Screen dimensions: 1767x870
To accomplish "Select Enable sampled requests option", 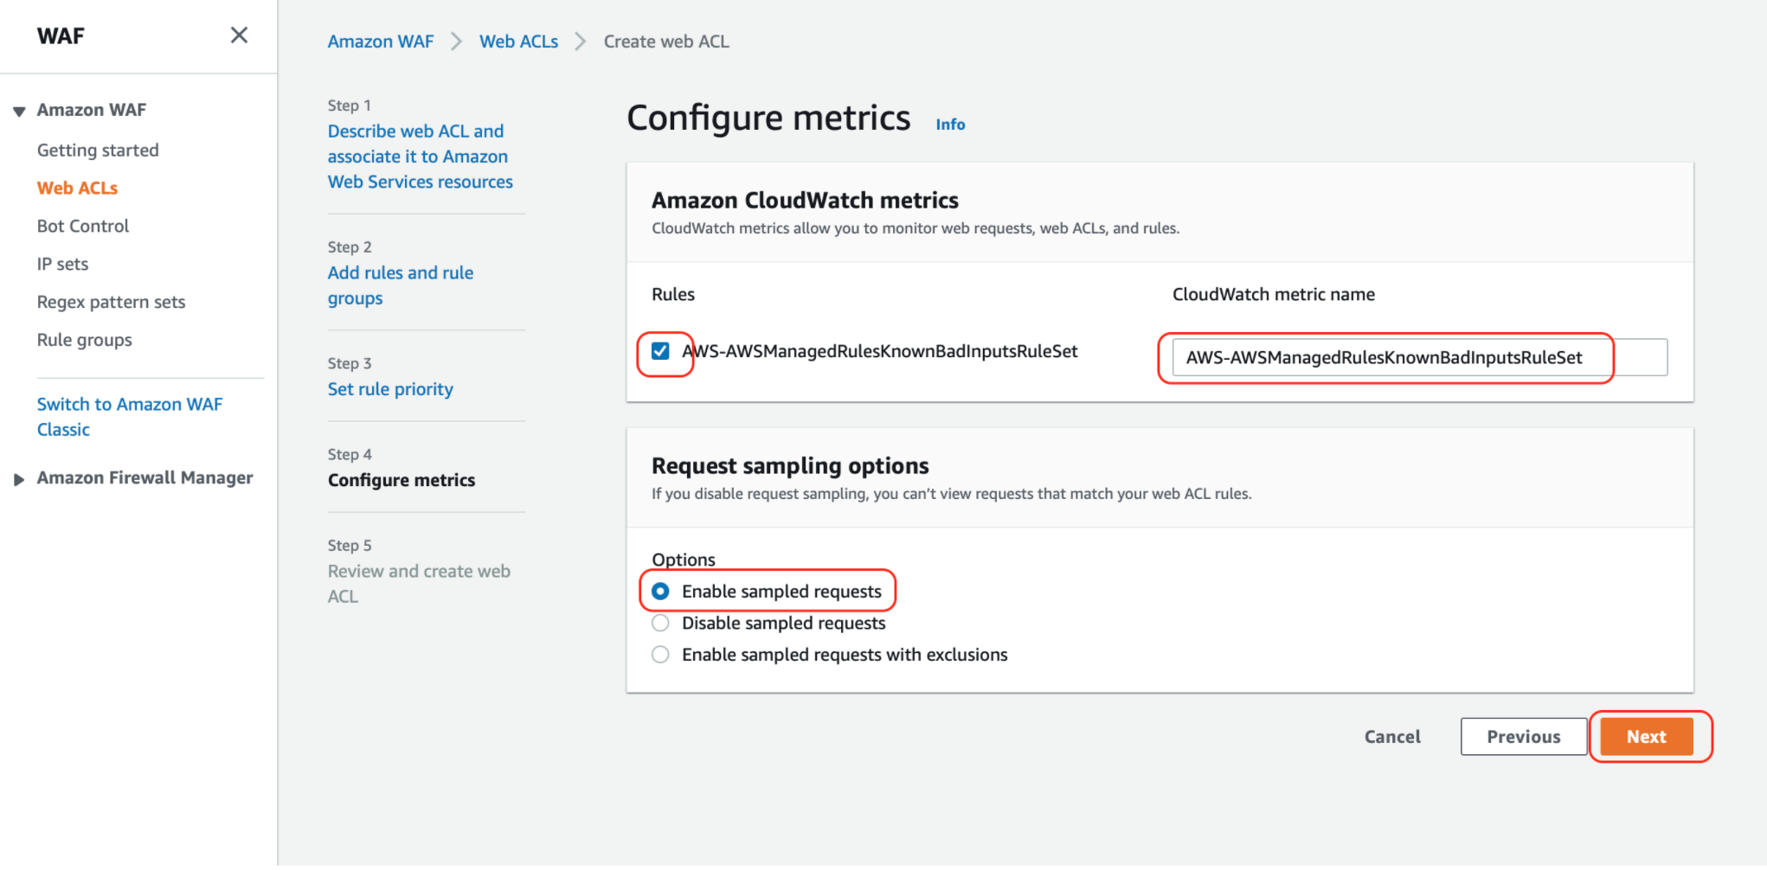I will click(660, 592).
